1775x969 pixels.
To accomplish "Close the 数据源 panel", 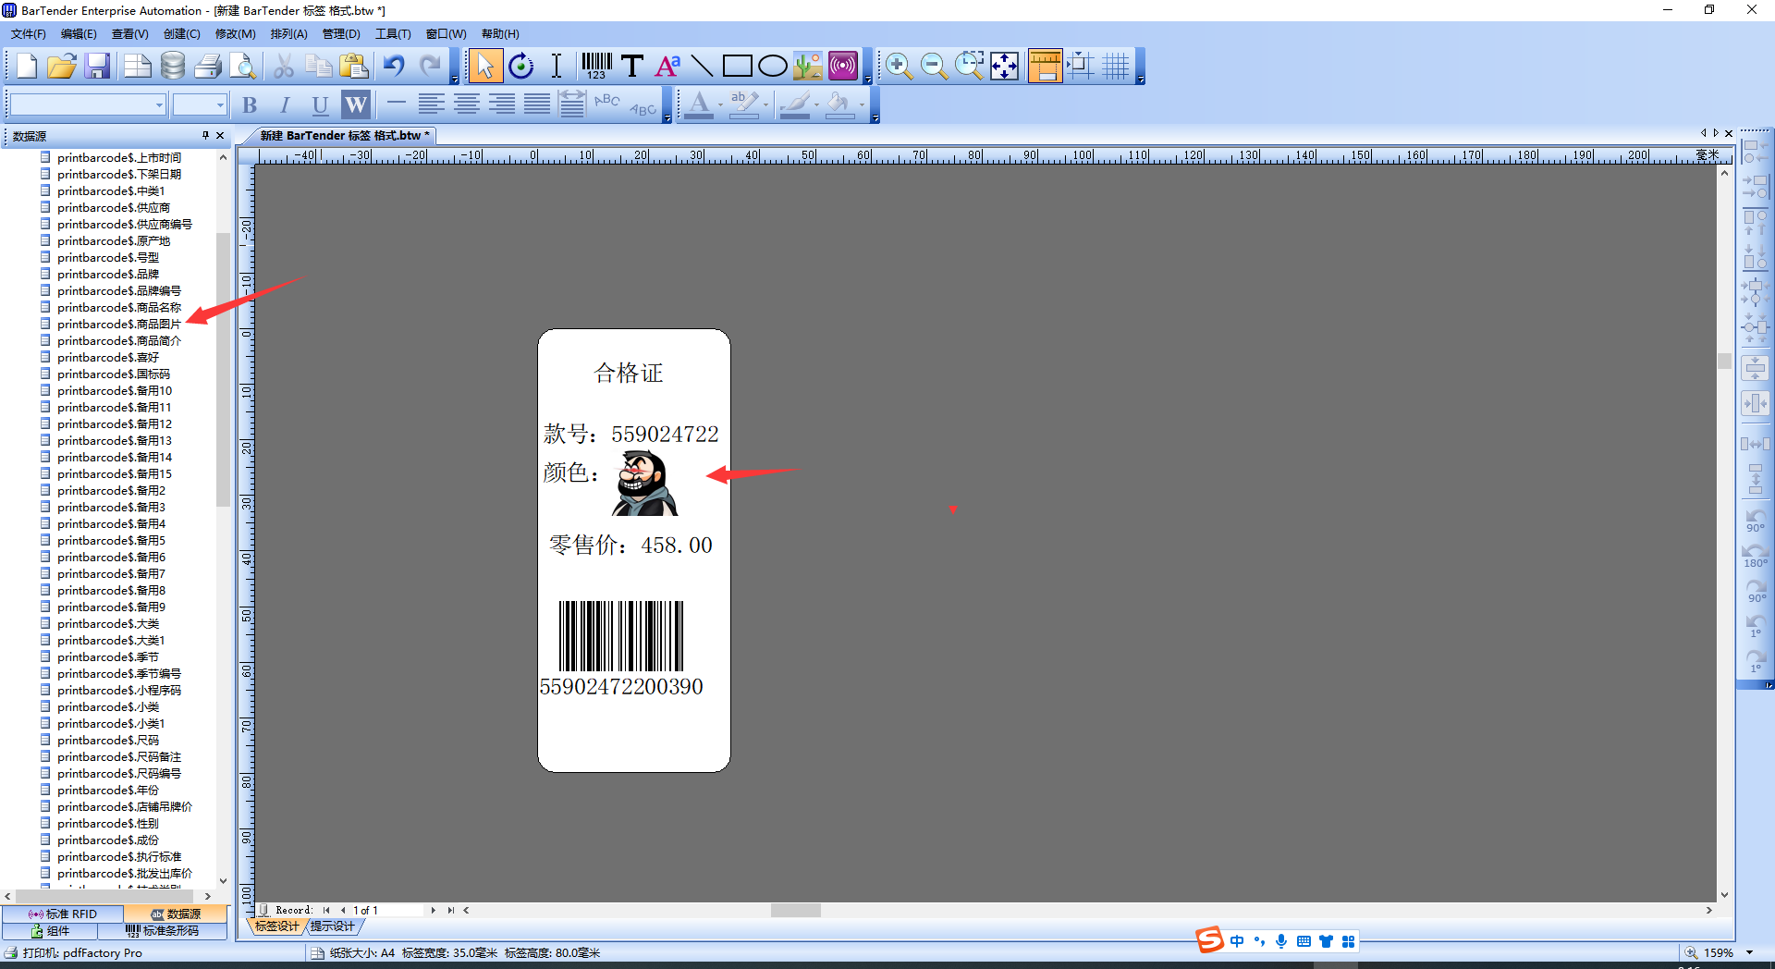I will coord(220,135).
